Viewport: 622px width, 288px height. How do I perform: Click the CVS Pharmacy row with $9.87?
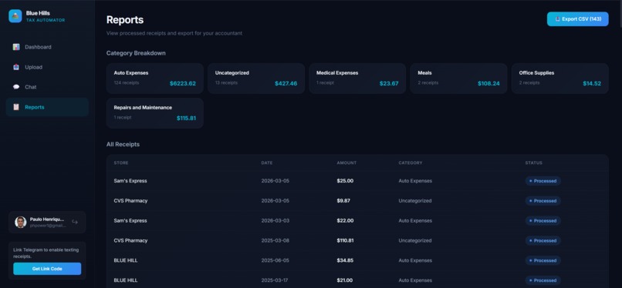pos(357,200)
